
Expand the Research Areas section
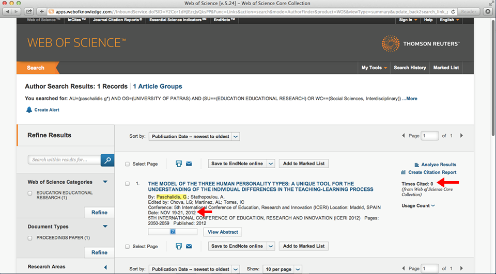105,267
